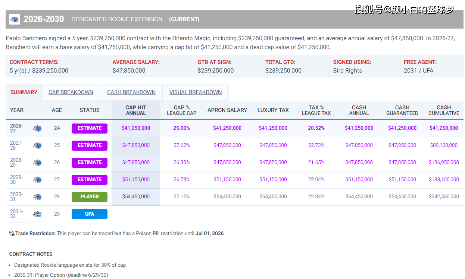Click the 26.30% cap percentage value
This screenshot has height=279, width=465.
[182, 163]
